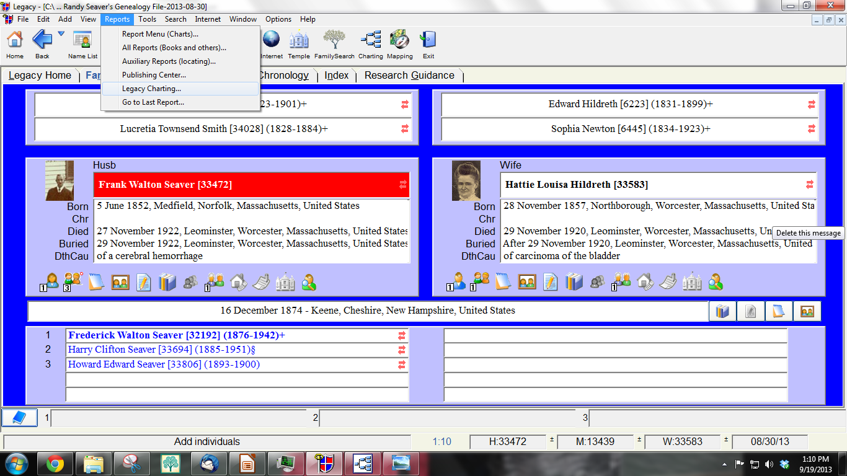
Task: Click the red arrows beside Frederick Walton Seaver
Action: click(x=402, y=335)
